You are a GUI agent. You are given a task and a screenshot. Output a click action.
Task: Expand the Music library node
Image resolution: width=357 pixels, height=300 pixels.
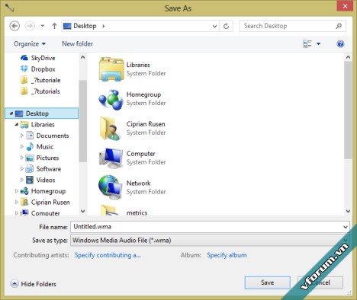click(x=22, y=147)
